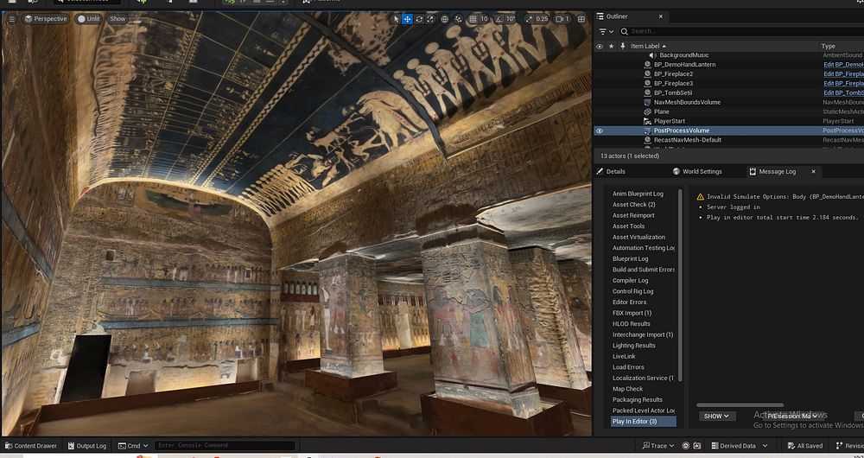Image resolution: width=864 pixels, height=458 pixels.
Task: Select the rotate gizmo tool
Action: point(419,19)
